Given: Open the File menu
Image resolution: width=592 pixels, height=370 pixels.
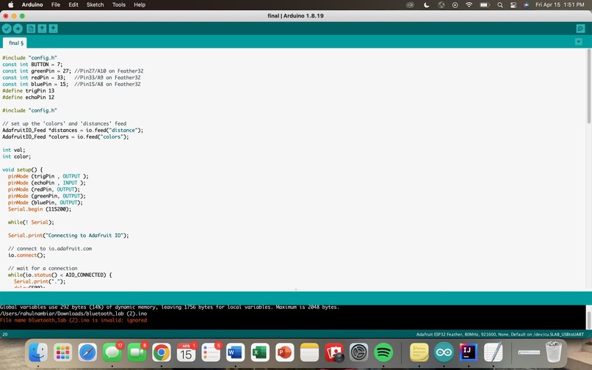Looking at the screenshot, I should [56, 4].
